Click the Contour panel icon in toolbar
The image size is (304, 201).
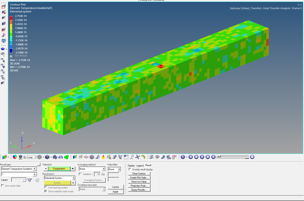point(75,157)
